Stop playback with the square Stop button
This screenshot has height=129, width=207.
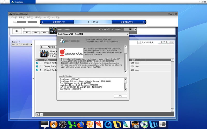[27, 32]
